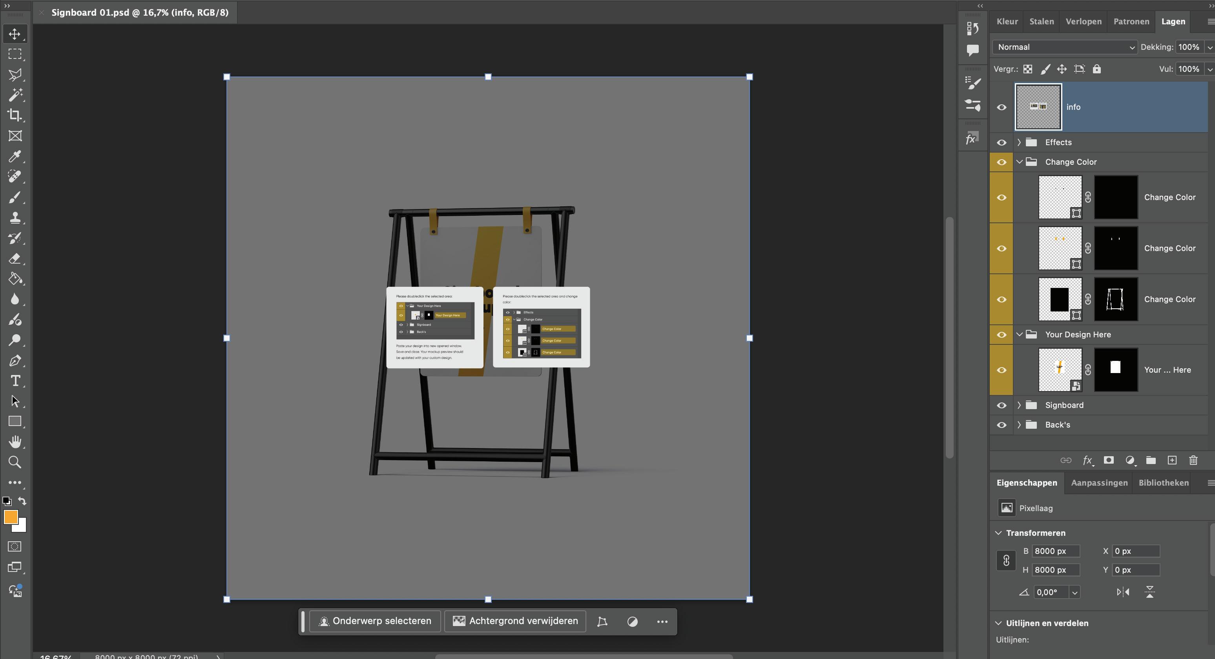The width and height of the screenshot is (1215, 659).
Task: Open the orange foreground color swatch
Action: point(10,517)
